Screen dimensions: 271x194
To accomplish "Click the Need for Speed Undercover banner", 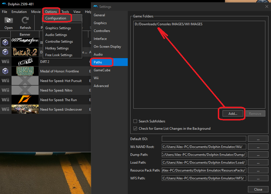I will (25, 109).
